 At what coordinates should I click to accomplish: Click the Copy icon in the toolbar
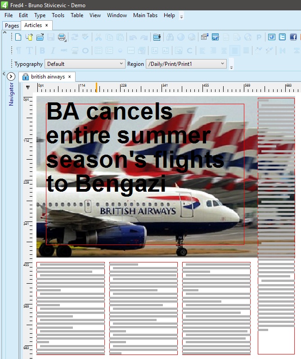tap(109, 37)
